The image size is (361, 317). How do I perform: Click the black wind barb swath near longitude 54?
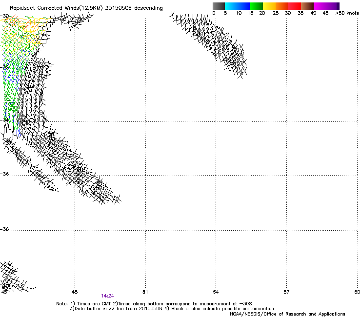(208, 45)
